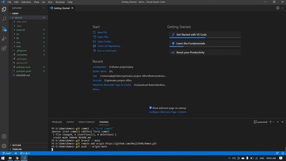Open Learn the Fundamentals walkthrough
The image size is (286, 161).
click(x=205, y=44)
